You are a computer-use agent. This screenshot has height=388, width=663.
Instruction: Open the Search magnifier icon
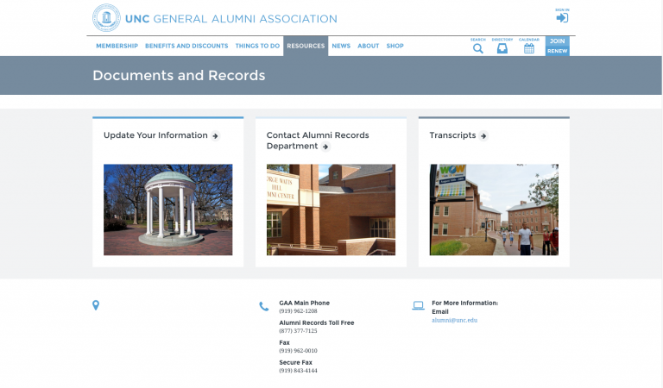pos(477,48)
